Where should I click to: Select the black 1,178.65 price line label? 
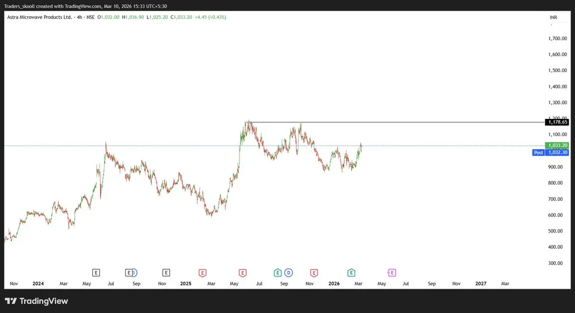click(x=557, y=122)
